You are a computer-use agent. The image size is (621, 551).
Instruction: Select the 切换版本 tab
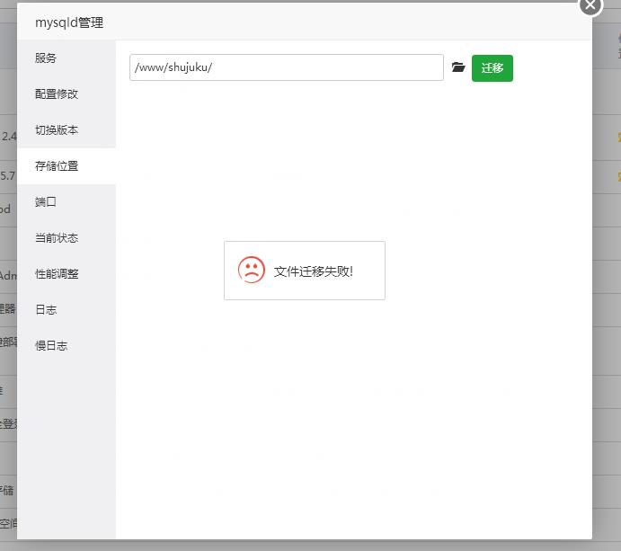(x=67, y=130)
